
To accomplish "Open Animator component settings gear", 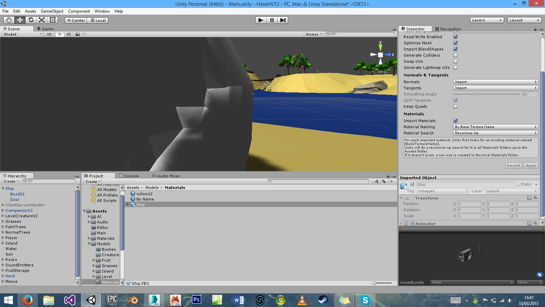I will click(535, 223).
